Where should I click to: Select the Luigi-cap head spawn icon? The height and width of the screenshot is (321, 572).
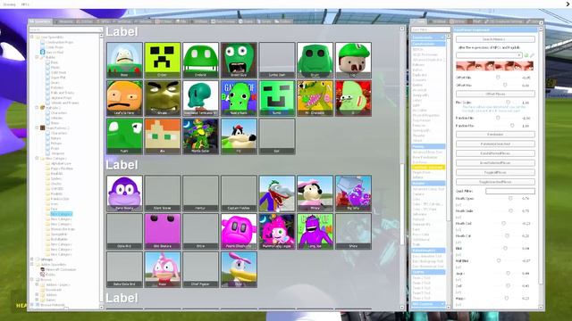click(353, 60)
